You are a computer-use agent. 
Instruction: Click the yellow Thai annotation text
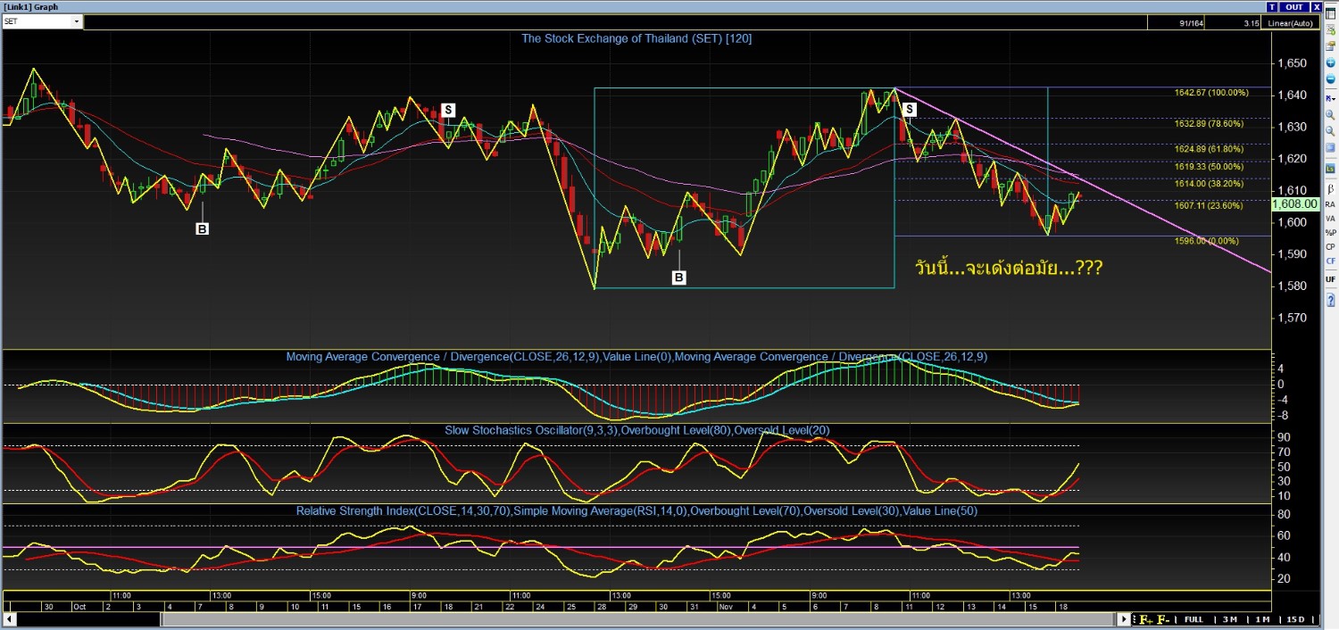point(1010,267)
